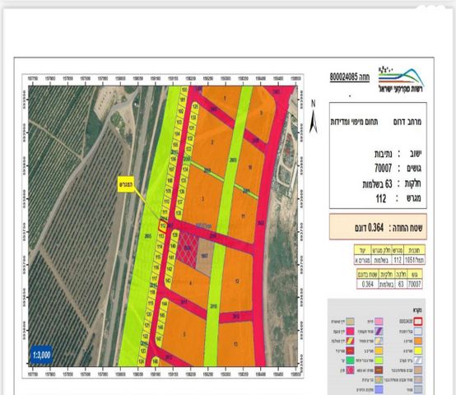Click the 0.364 cell in lower table
The width and height of the screenshot is (456, 395).
pyautogui.click(x=367, y=284)
